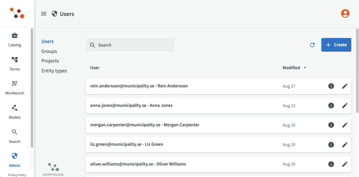Open the Terms module icon
The image size is (359, 177).
[x=15, y=60]
